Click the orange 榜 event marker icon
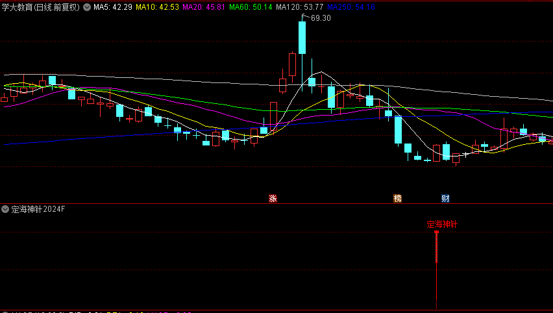 click(397, 198)
